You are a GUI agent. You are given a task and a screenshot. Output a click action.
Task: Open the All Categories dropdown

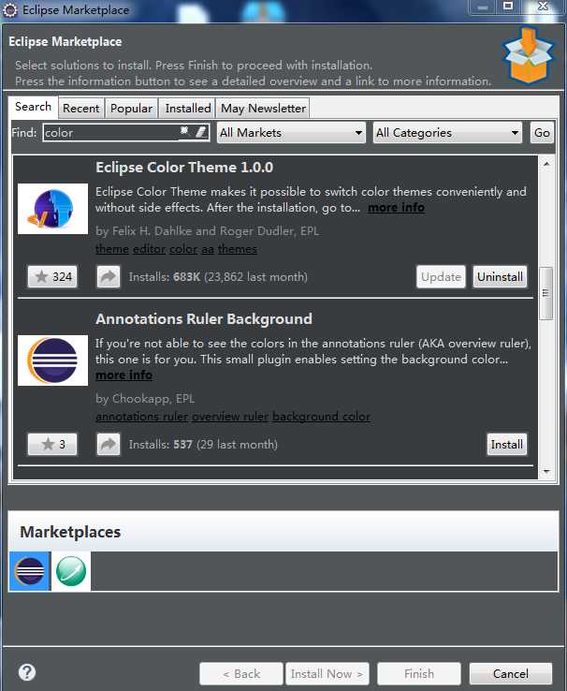coord(447,133)
